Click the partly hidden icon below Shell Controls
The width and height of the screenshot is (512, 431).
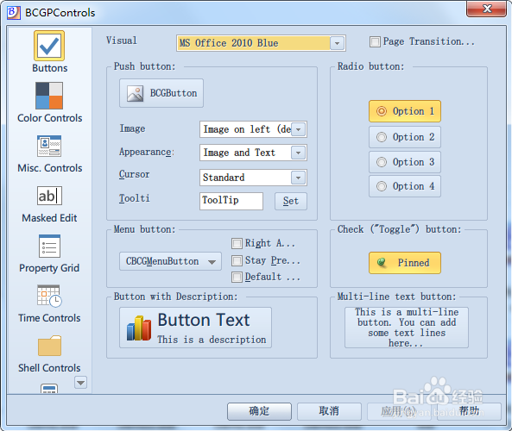[x=49, y=389]
